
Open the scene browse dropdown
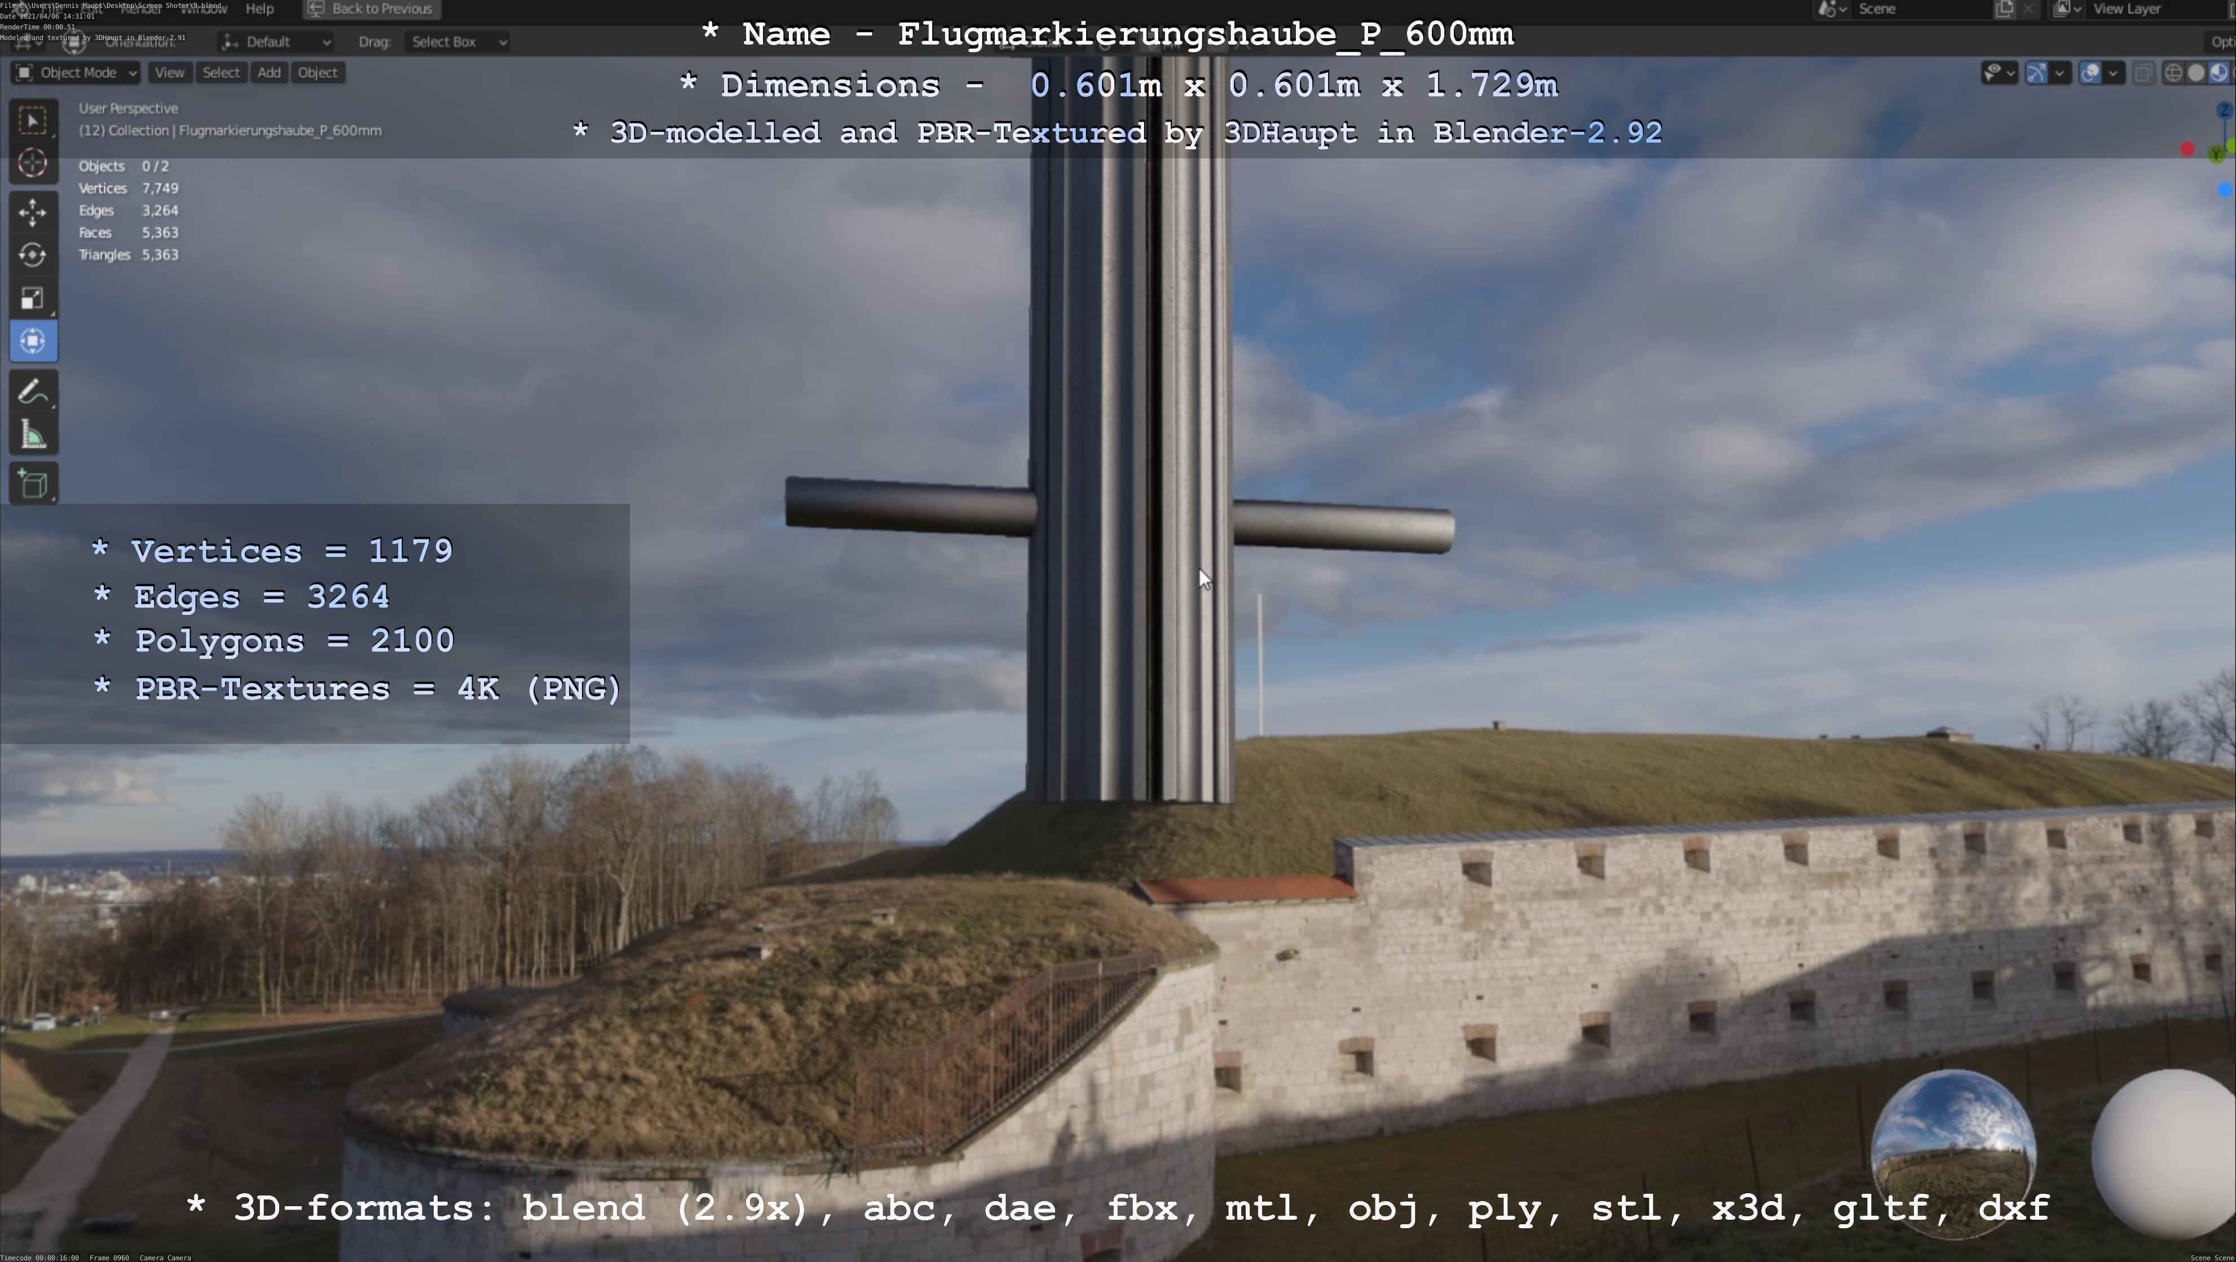point(1832,8)
